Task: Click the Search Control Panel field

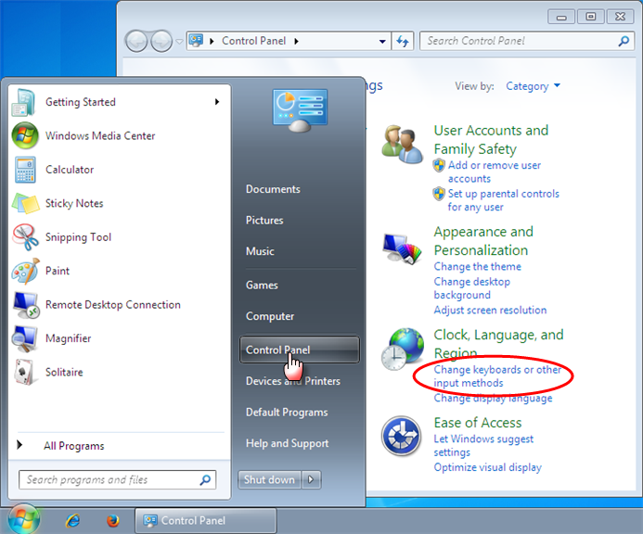Action: coord(527,41)
